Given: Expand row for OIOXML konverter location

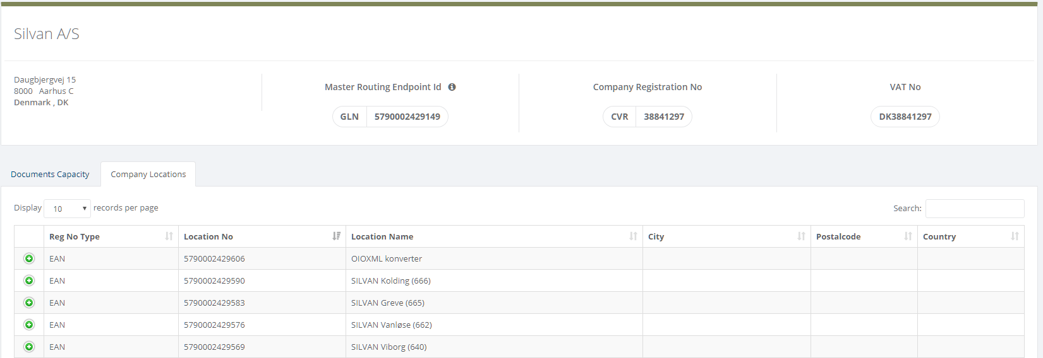Looking at the screenshot, I should [29, 258].
